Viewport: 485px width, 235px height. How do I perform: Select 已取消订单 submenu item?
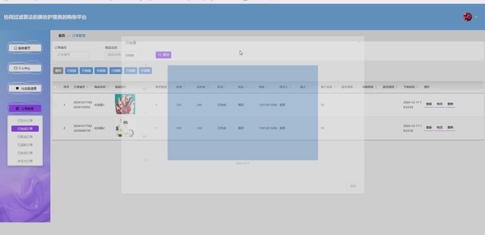tap(25, 137)
